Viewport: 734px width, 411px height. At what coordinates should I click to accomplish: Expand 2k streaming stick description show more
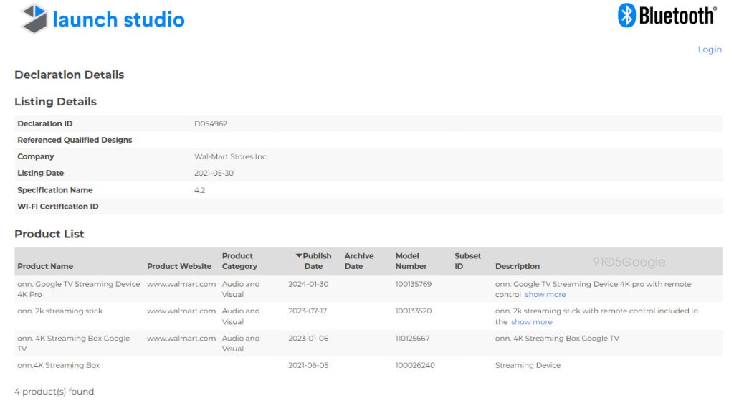pos(531,322)
